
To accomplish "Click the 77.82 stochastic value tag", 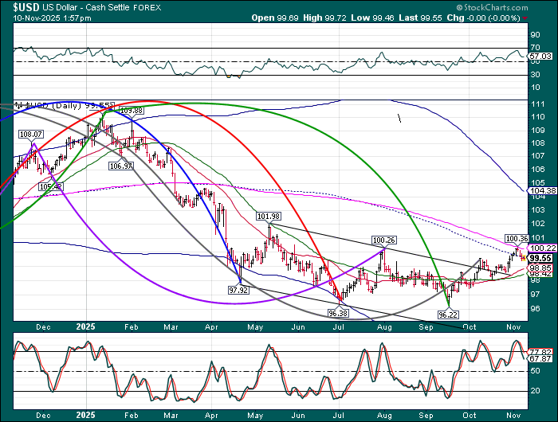I will tap(541, 350).
